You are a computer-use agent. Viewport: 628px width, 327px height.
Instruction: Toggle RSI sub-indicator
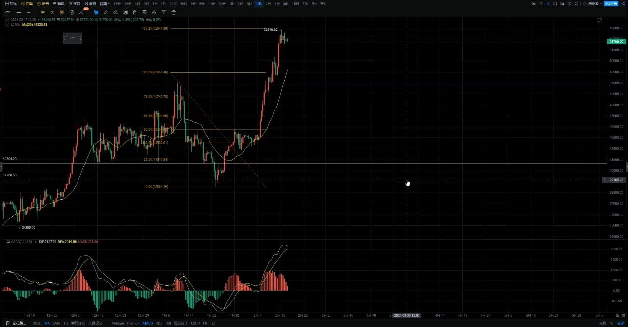tap(168, 323)
